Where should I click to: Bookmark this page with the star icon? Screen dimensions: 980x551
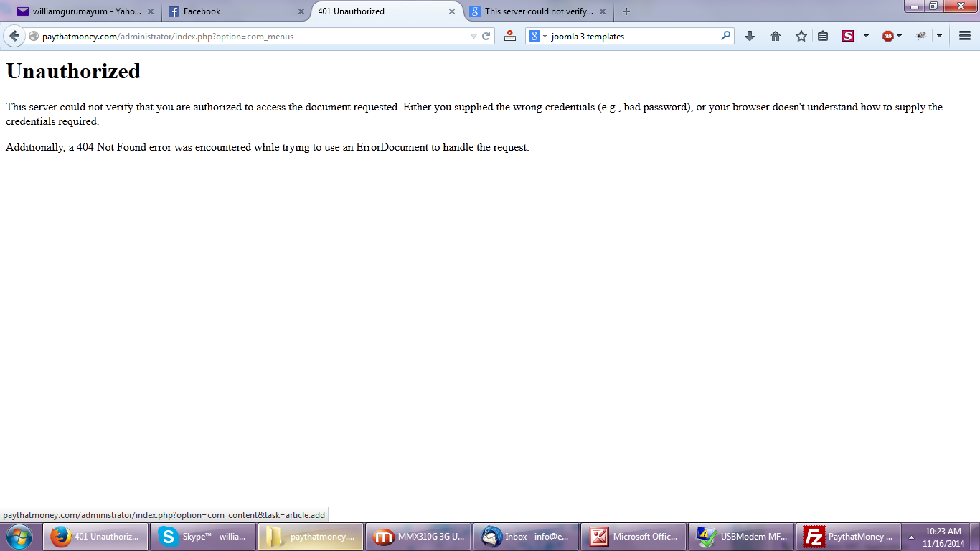pyautogui.click(x=801, y=36)
